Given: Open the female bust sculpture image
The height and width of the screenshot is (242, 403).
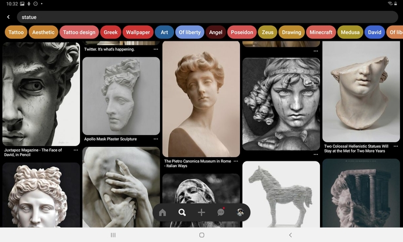Looking at the screenshot, I should 201,99.
